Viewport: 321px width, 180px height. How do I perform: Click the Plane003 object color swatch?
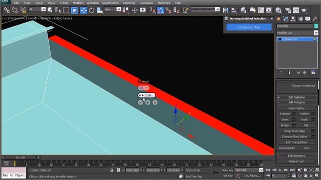pos(316,26)
